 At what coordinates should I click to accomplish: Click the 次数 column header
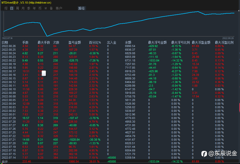[56, 42]
